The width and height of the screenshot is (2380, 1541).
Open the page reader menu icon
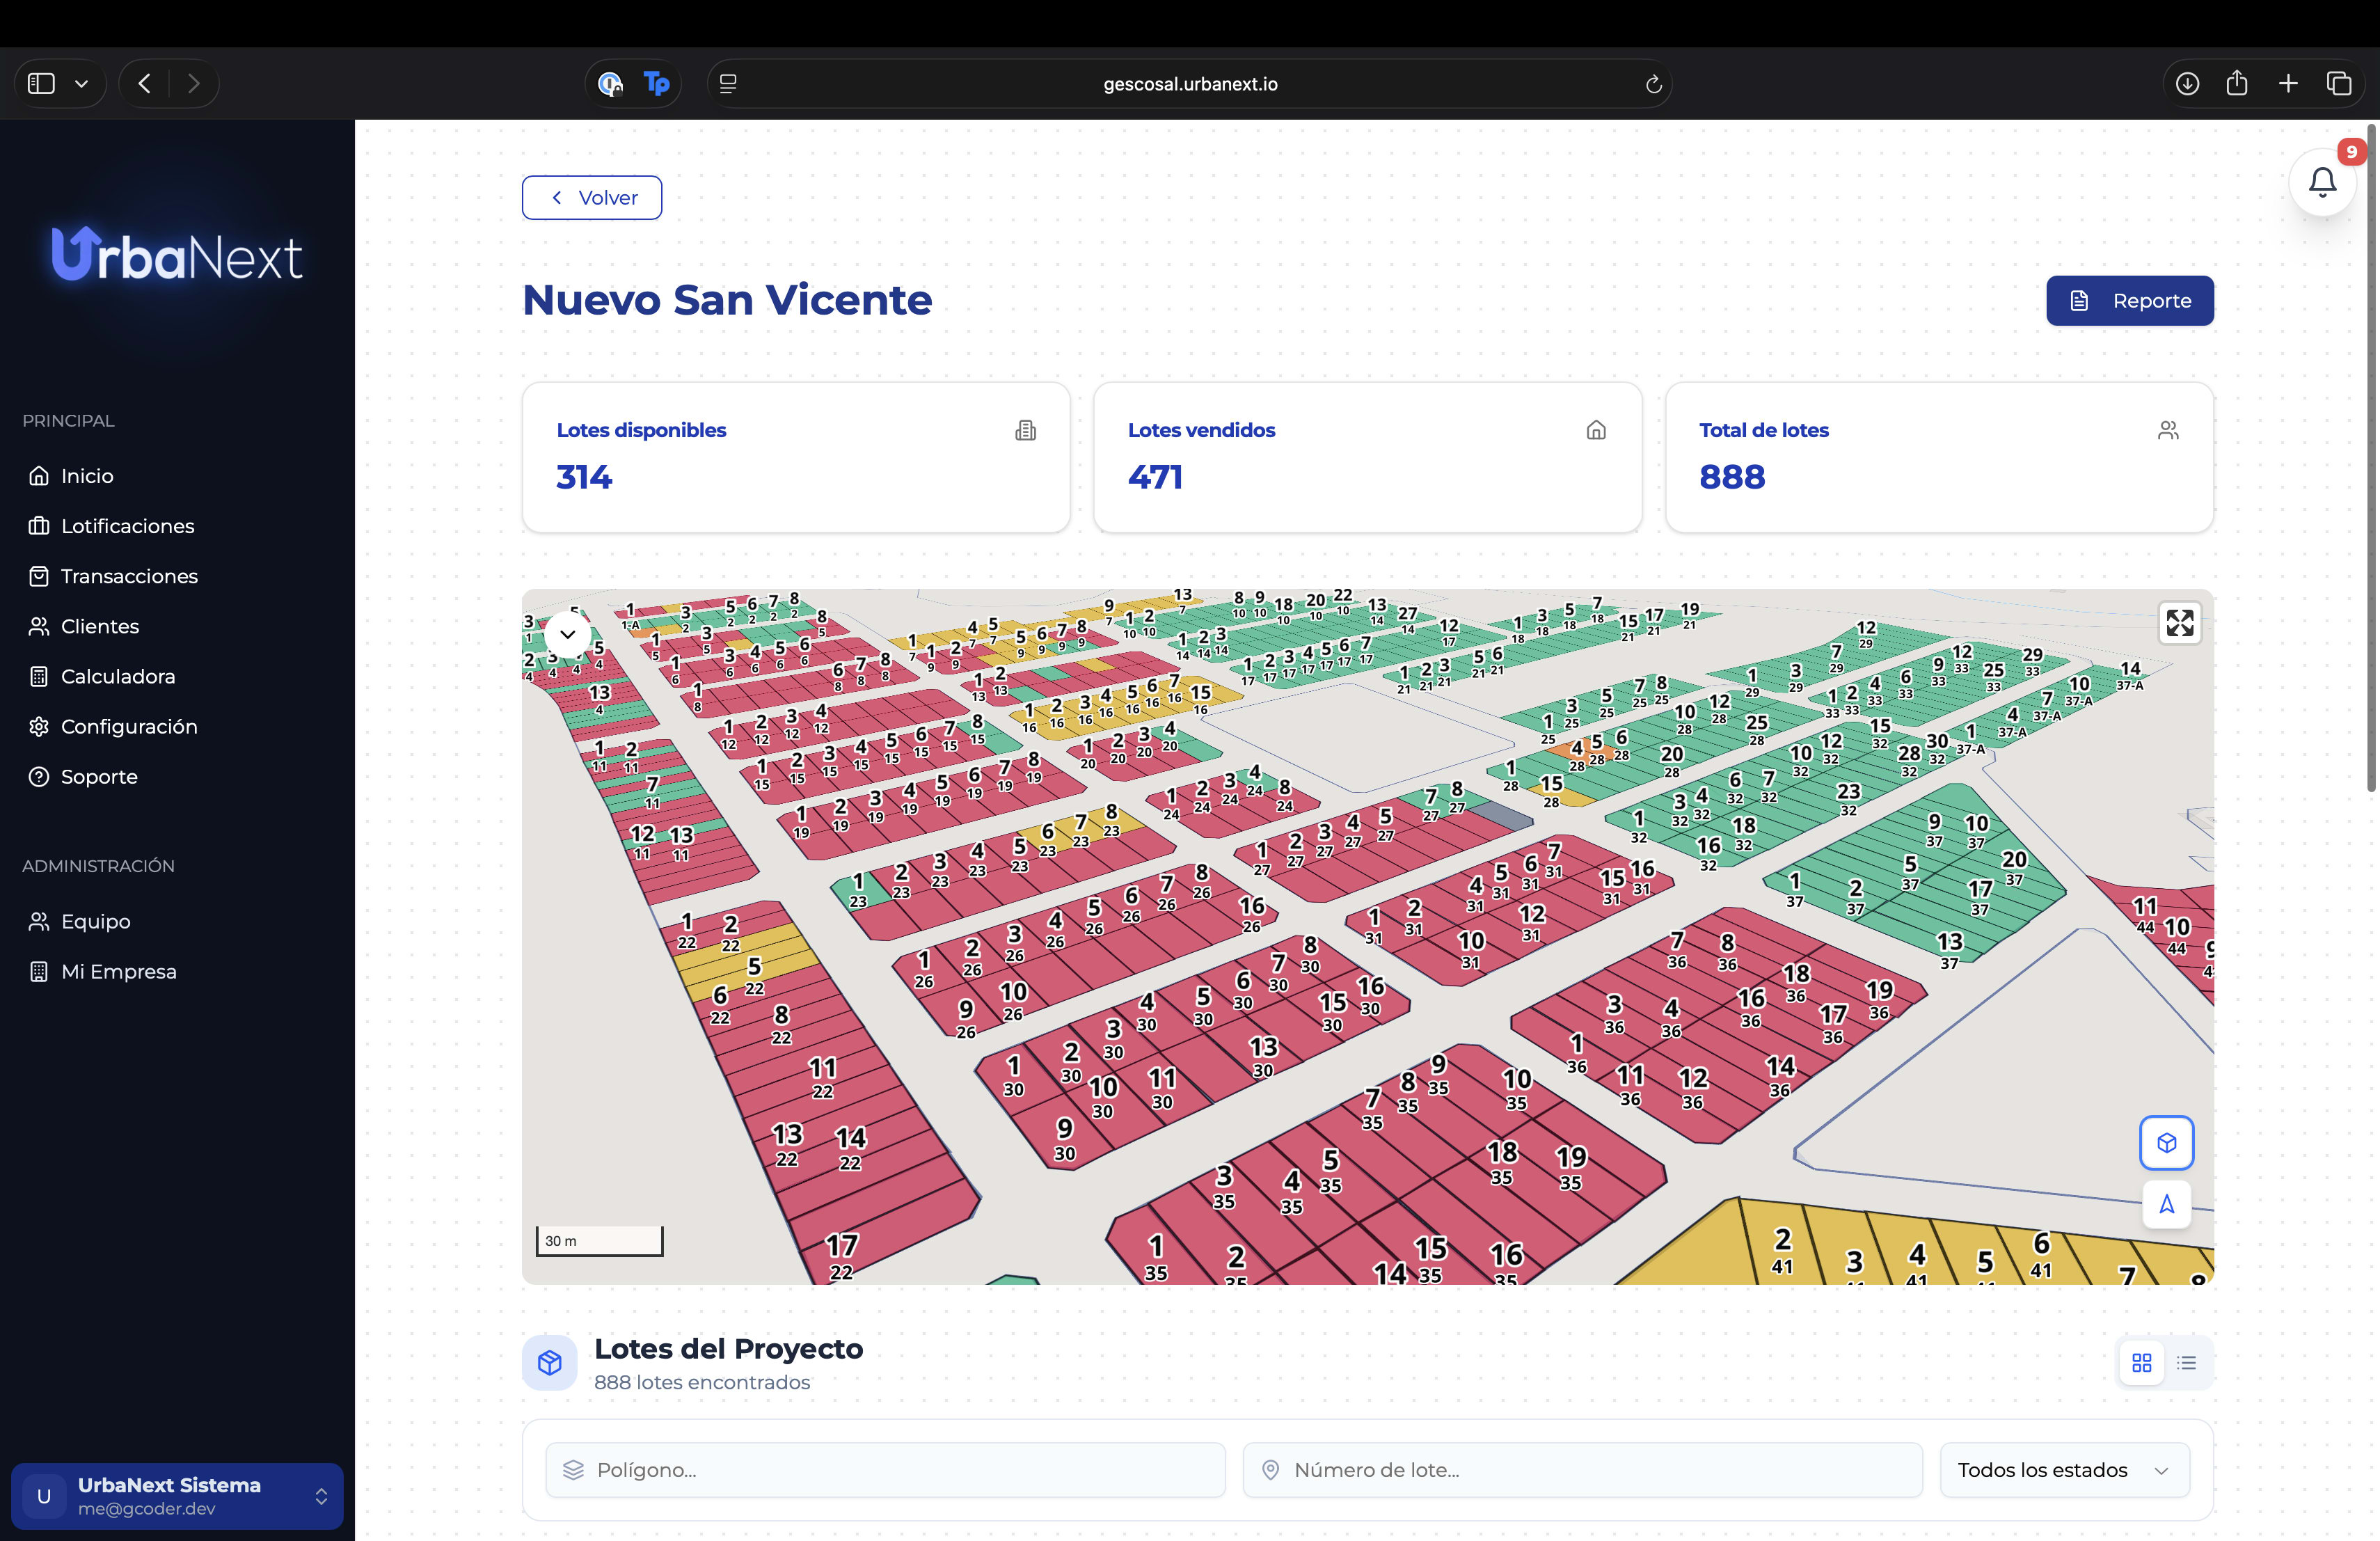[728, 84]
